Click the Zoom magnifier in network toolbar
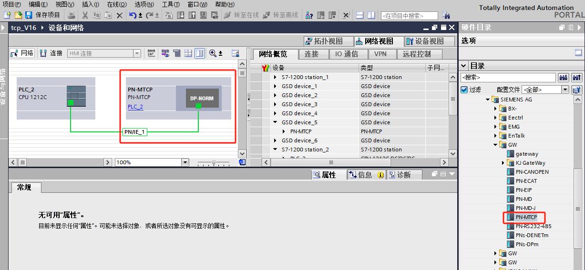The height and width of the screenshot is (270, 585). (x=213, y=53)
